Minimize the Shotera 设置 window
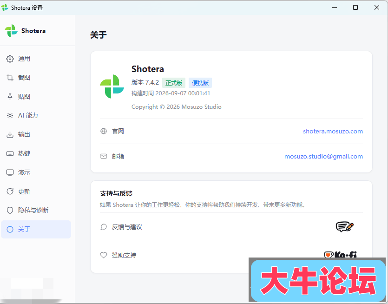 [335, 8]
